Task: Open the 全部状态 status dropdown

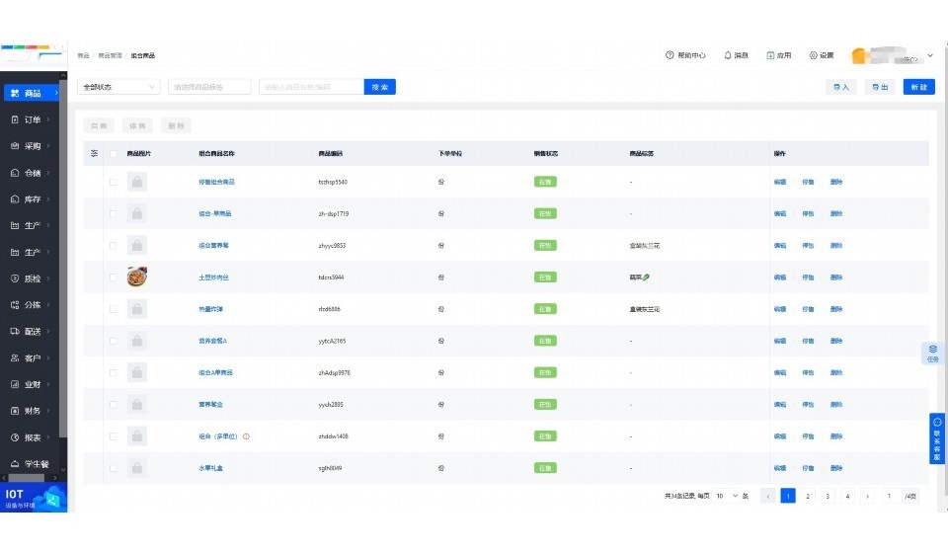Action: (x=118, y=87)
